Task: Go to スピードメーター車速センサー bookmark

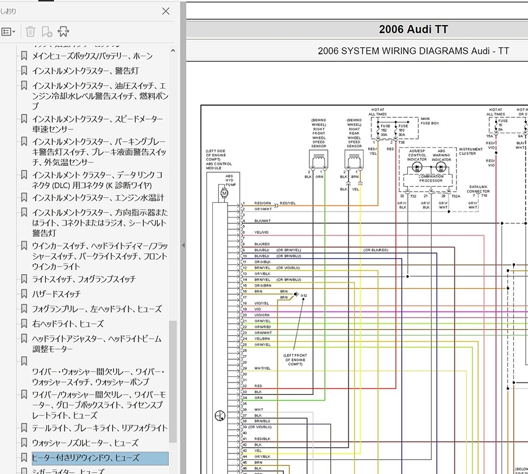Action: pos(97,124)
